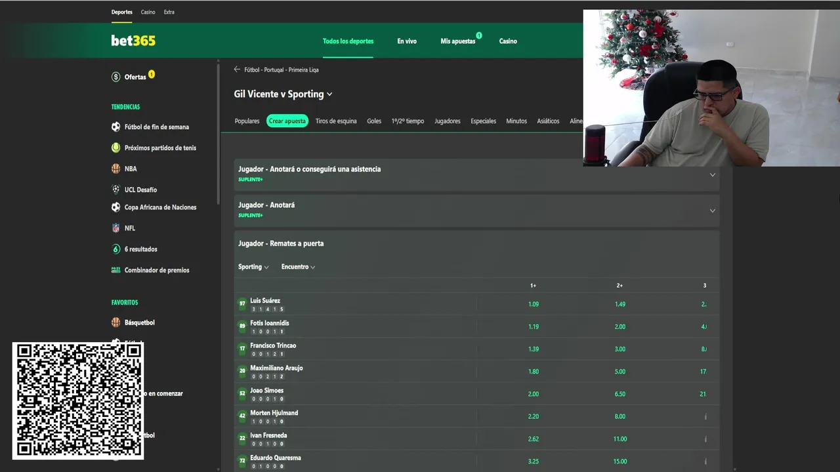
Task: Click Joao Simoes jersey number 52 badge
Action: [242, 393]
